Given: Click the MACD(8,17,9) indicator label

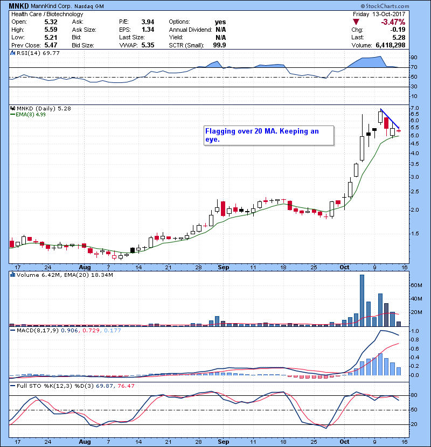Looking at the screenshot, I should (38, 331).
